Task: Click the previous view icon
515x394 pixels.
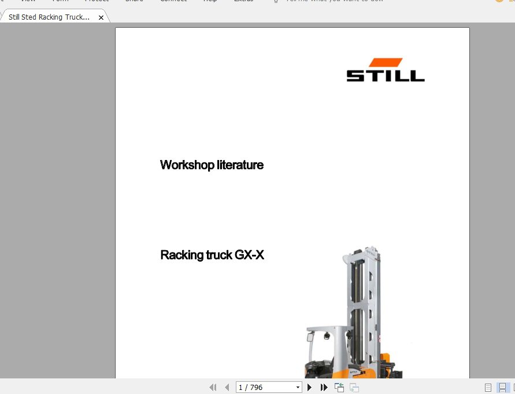Action: (x=339, y=388)
